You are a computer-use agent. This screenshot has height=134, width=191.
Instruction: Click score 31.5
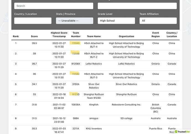tap(34, 118)
